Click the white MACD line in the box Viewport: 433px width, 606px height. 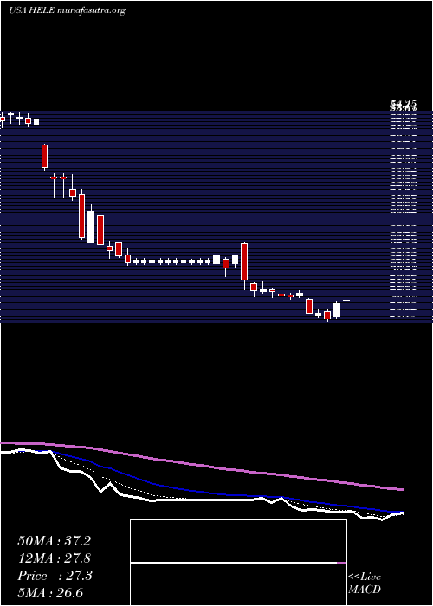[234, 564]
